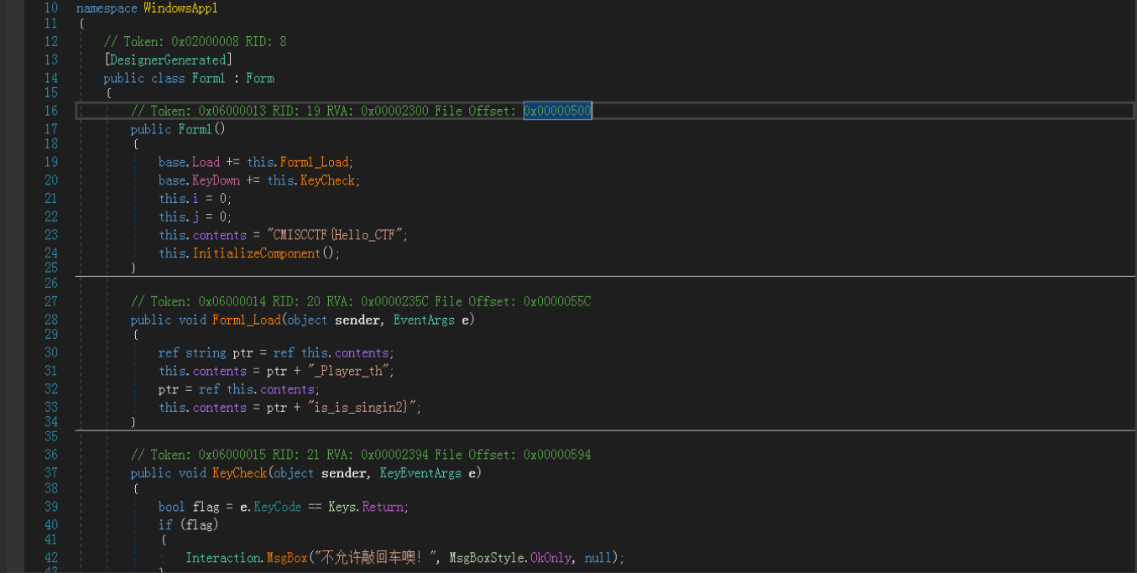
Task: Click the KeyEventArgs parameter type
Action: click(420, 473)
